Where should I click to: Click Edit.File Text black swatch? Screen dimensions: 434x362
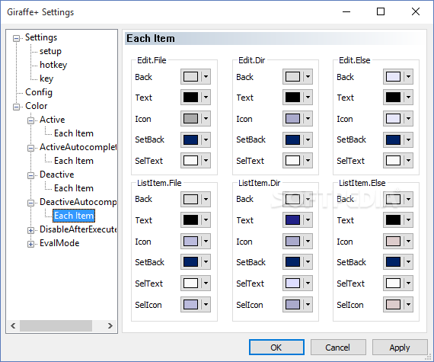click(190, 98)
